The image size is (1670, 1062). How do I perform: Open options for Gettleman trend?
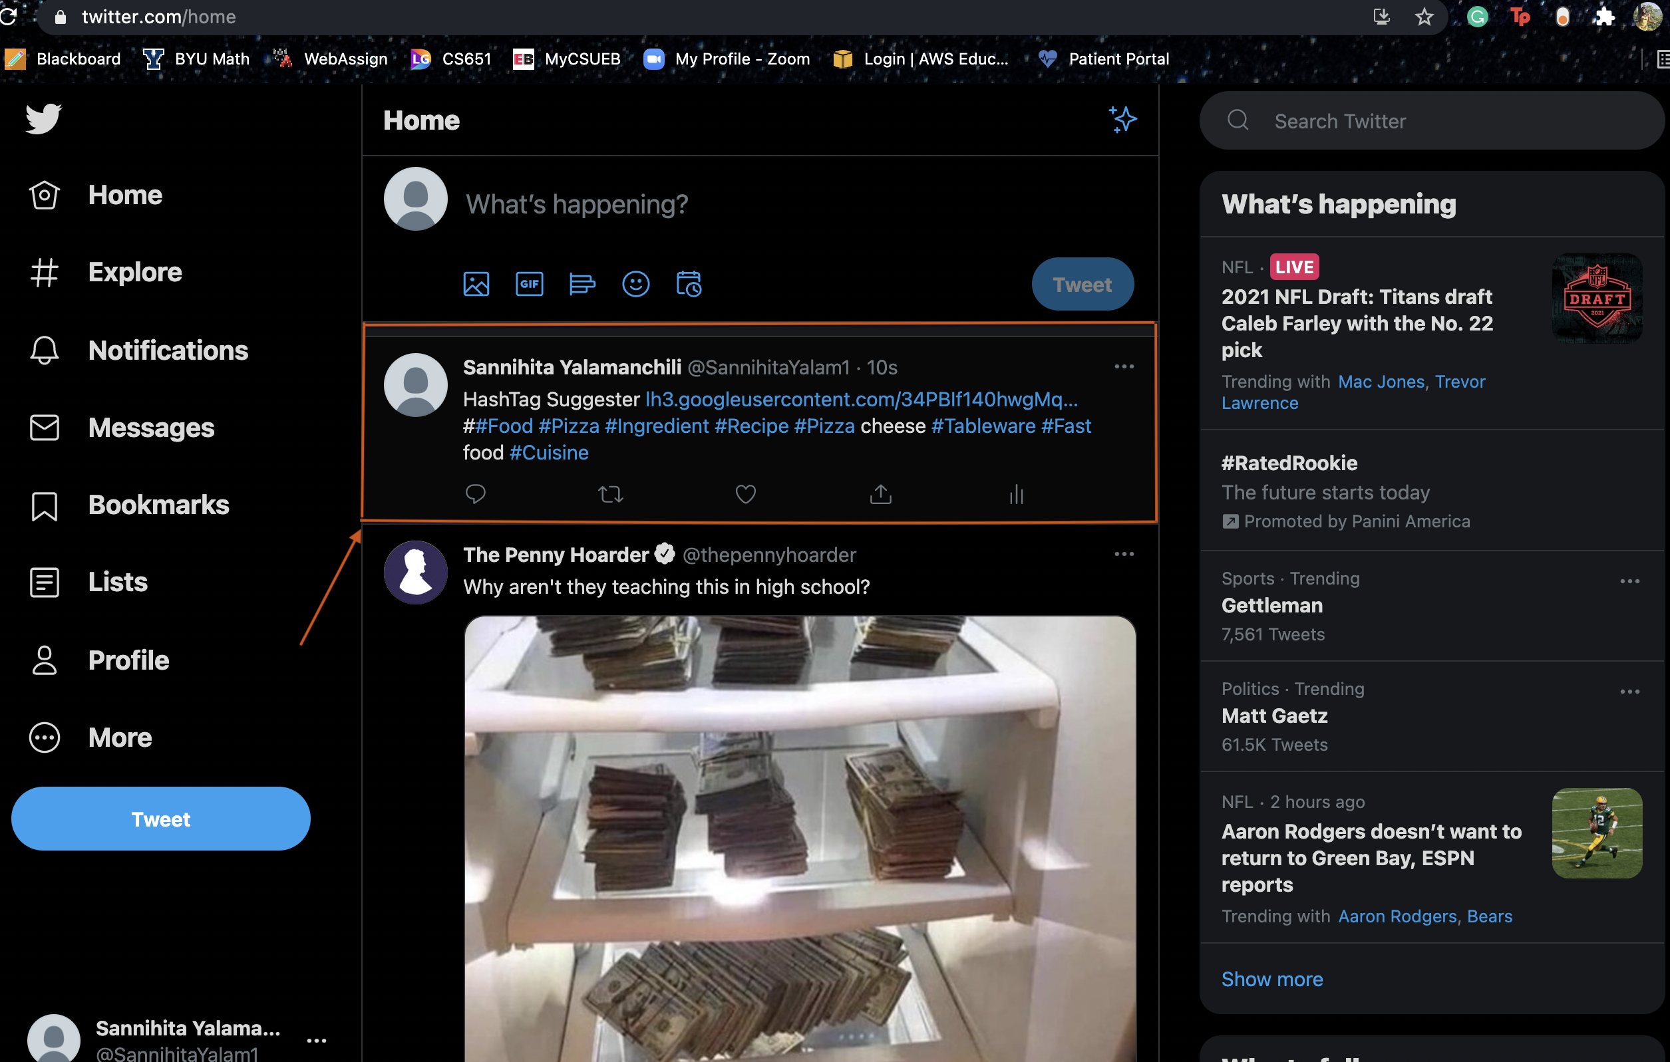(1629, 582)
